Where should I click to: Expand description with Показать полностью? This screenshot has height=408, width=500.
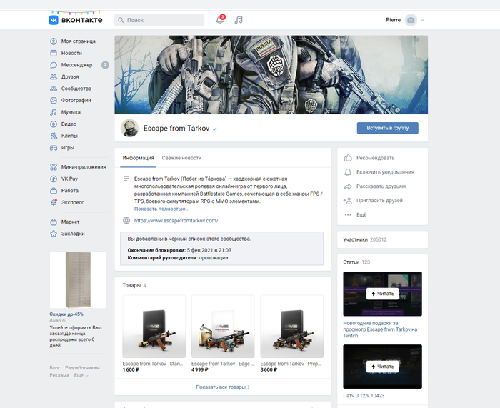coord(161,209)
